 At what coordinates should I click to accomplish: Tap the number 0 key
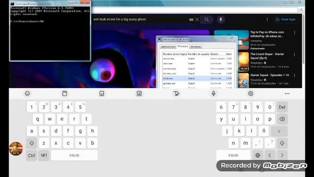pos(270,107)
